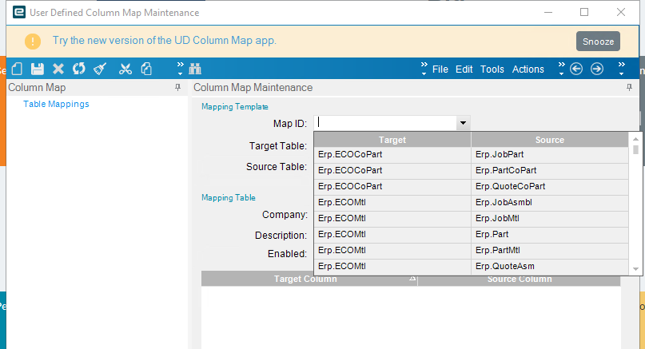
Task: Click into the Map ID input field
Action: [x=385, y=123]
